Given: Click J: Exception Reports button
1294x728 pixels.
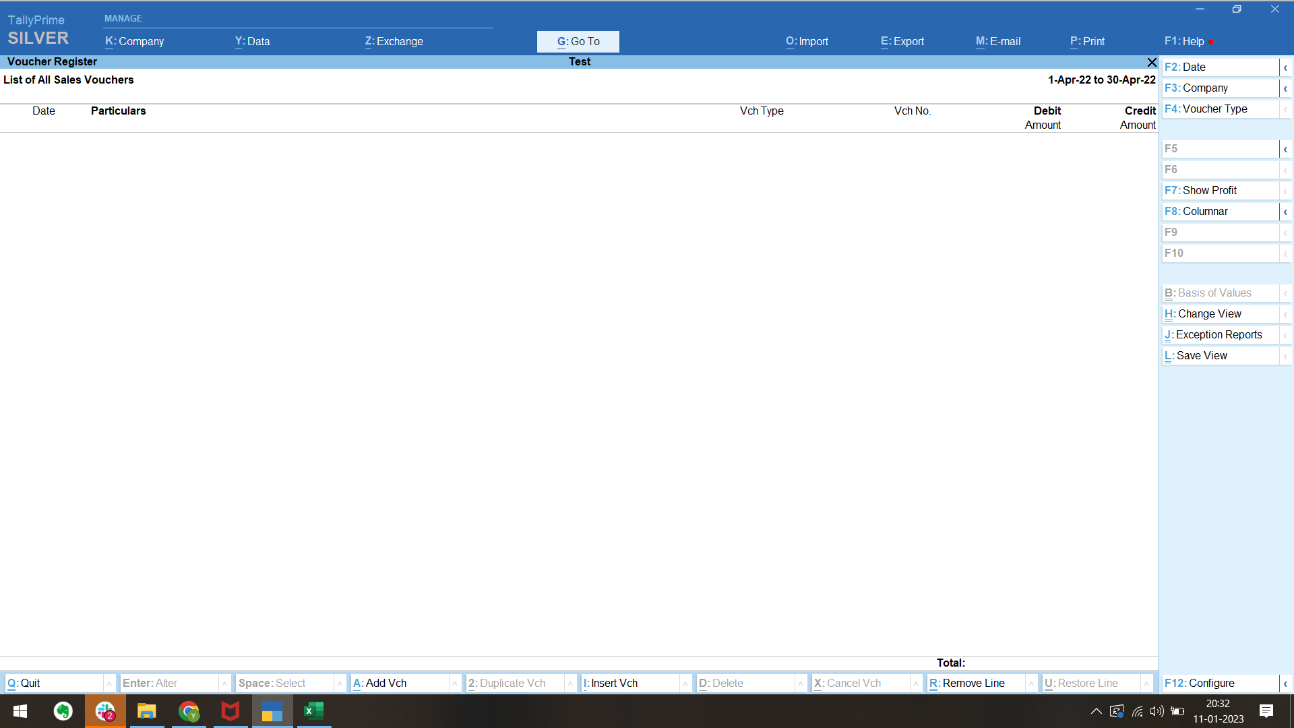Looking at the screenshot, I should [x=1220, y=335].
